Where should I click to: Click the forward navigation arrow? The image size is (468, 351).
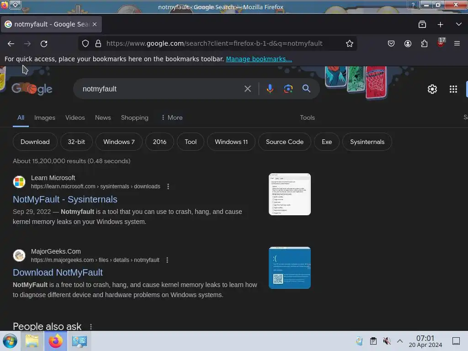click(x=27, y=44)
